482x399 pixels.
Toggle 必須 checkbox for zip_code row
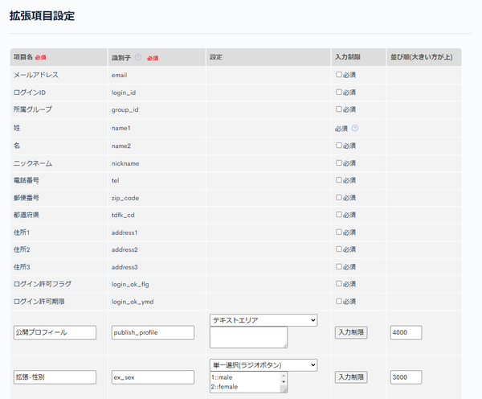(x=339, y=197)
